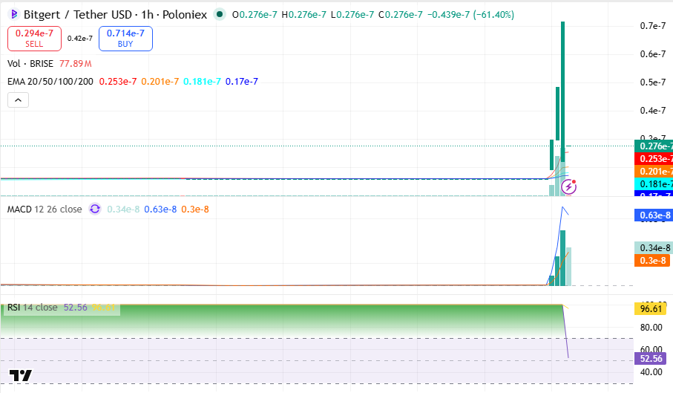
Task: Click the green price tag 0.276e-7 on axis
Action: point(654,146)
